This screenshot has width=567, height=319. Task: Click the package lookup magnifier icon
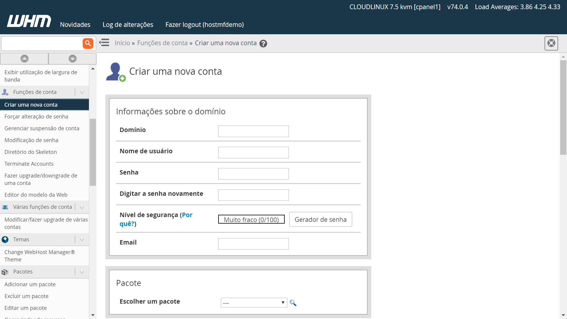[x=293, y=303]
